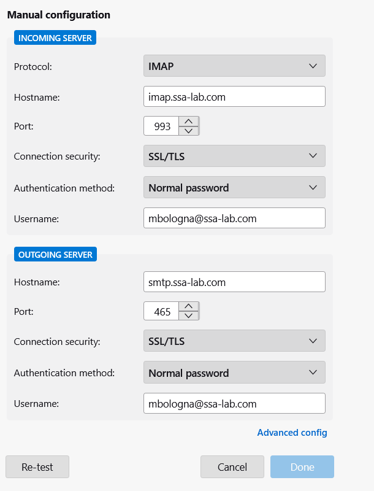Click the incoming port number field 993
This screenshot has height=491, width=374.
click(162, 126)
